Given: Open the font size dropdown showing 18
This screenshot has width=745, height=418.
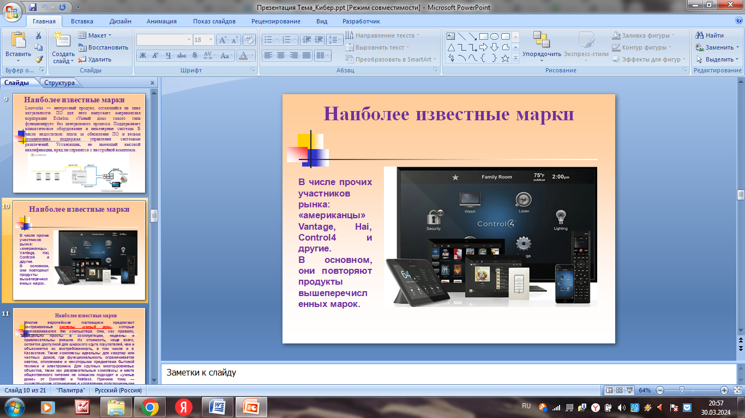Looking at the screenshot, I should tap(204, 40).
